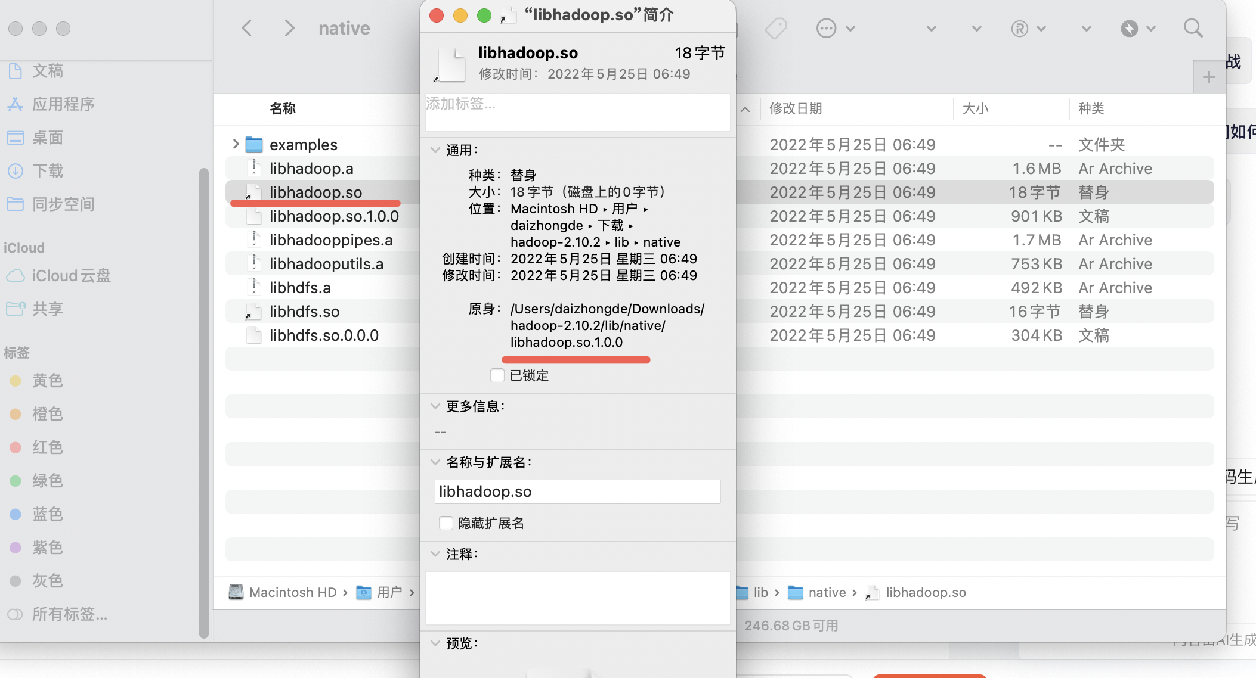Toggle the 已锁定 checkbox

click(497, 375)
